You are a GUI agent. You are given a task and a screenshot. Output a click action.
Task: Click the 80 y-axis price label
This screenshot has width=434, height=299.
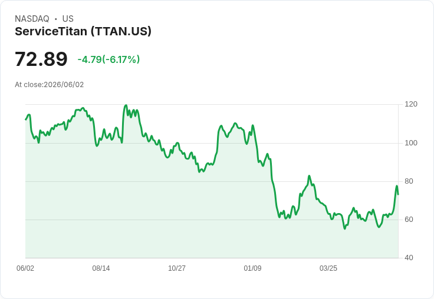point(409,181)
